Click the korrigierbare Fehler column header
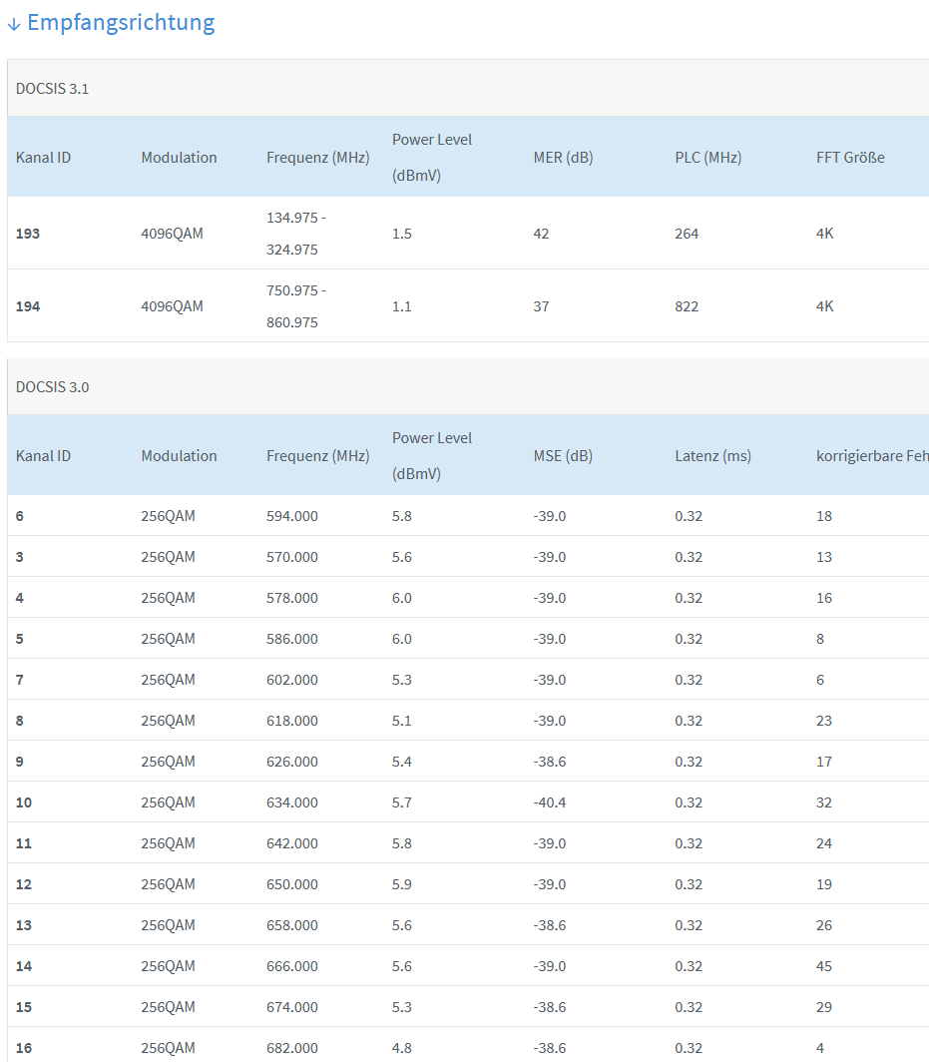This screenshot has height=1062, width=929. [x=872, y=456]
